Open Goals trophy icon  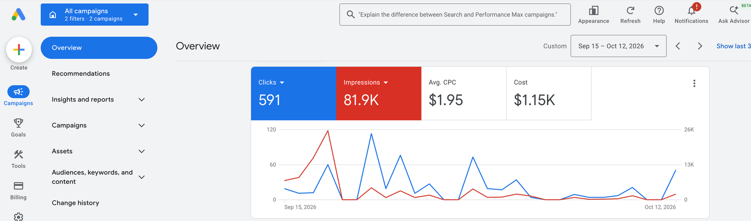18,123
